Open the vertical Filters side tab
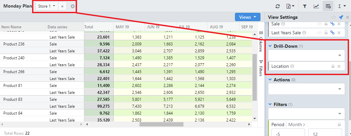 (260, 68)
